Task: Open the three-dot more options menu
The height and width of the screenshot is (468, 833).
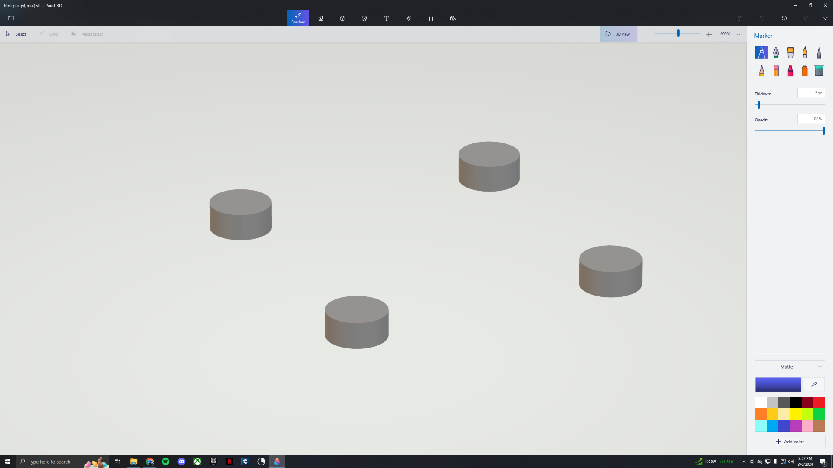Action: click(x=739, y=34)
